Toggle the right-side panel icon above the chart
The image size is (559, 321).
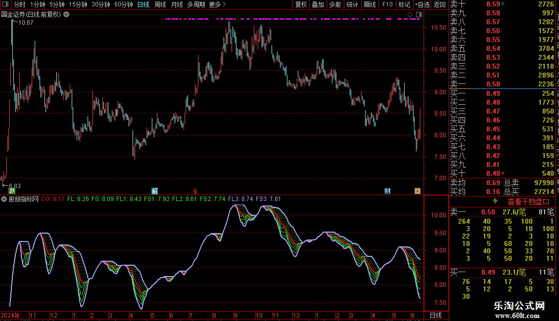point(419,15)
